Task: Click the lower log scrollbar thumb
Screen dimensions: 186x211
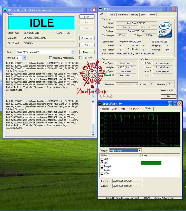Action: (93, 128)
